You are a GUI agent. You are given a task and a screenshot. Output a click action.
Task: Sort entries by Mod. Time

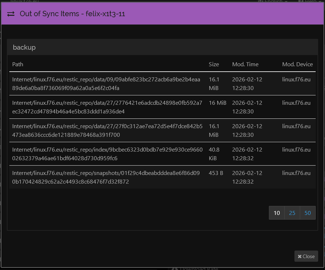click(x=245, y=64)
